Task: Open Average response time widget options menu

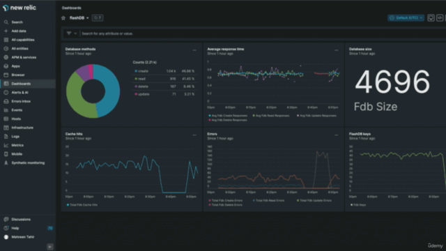Action: tap(337, 50)
